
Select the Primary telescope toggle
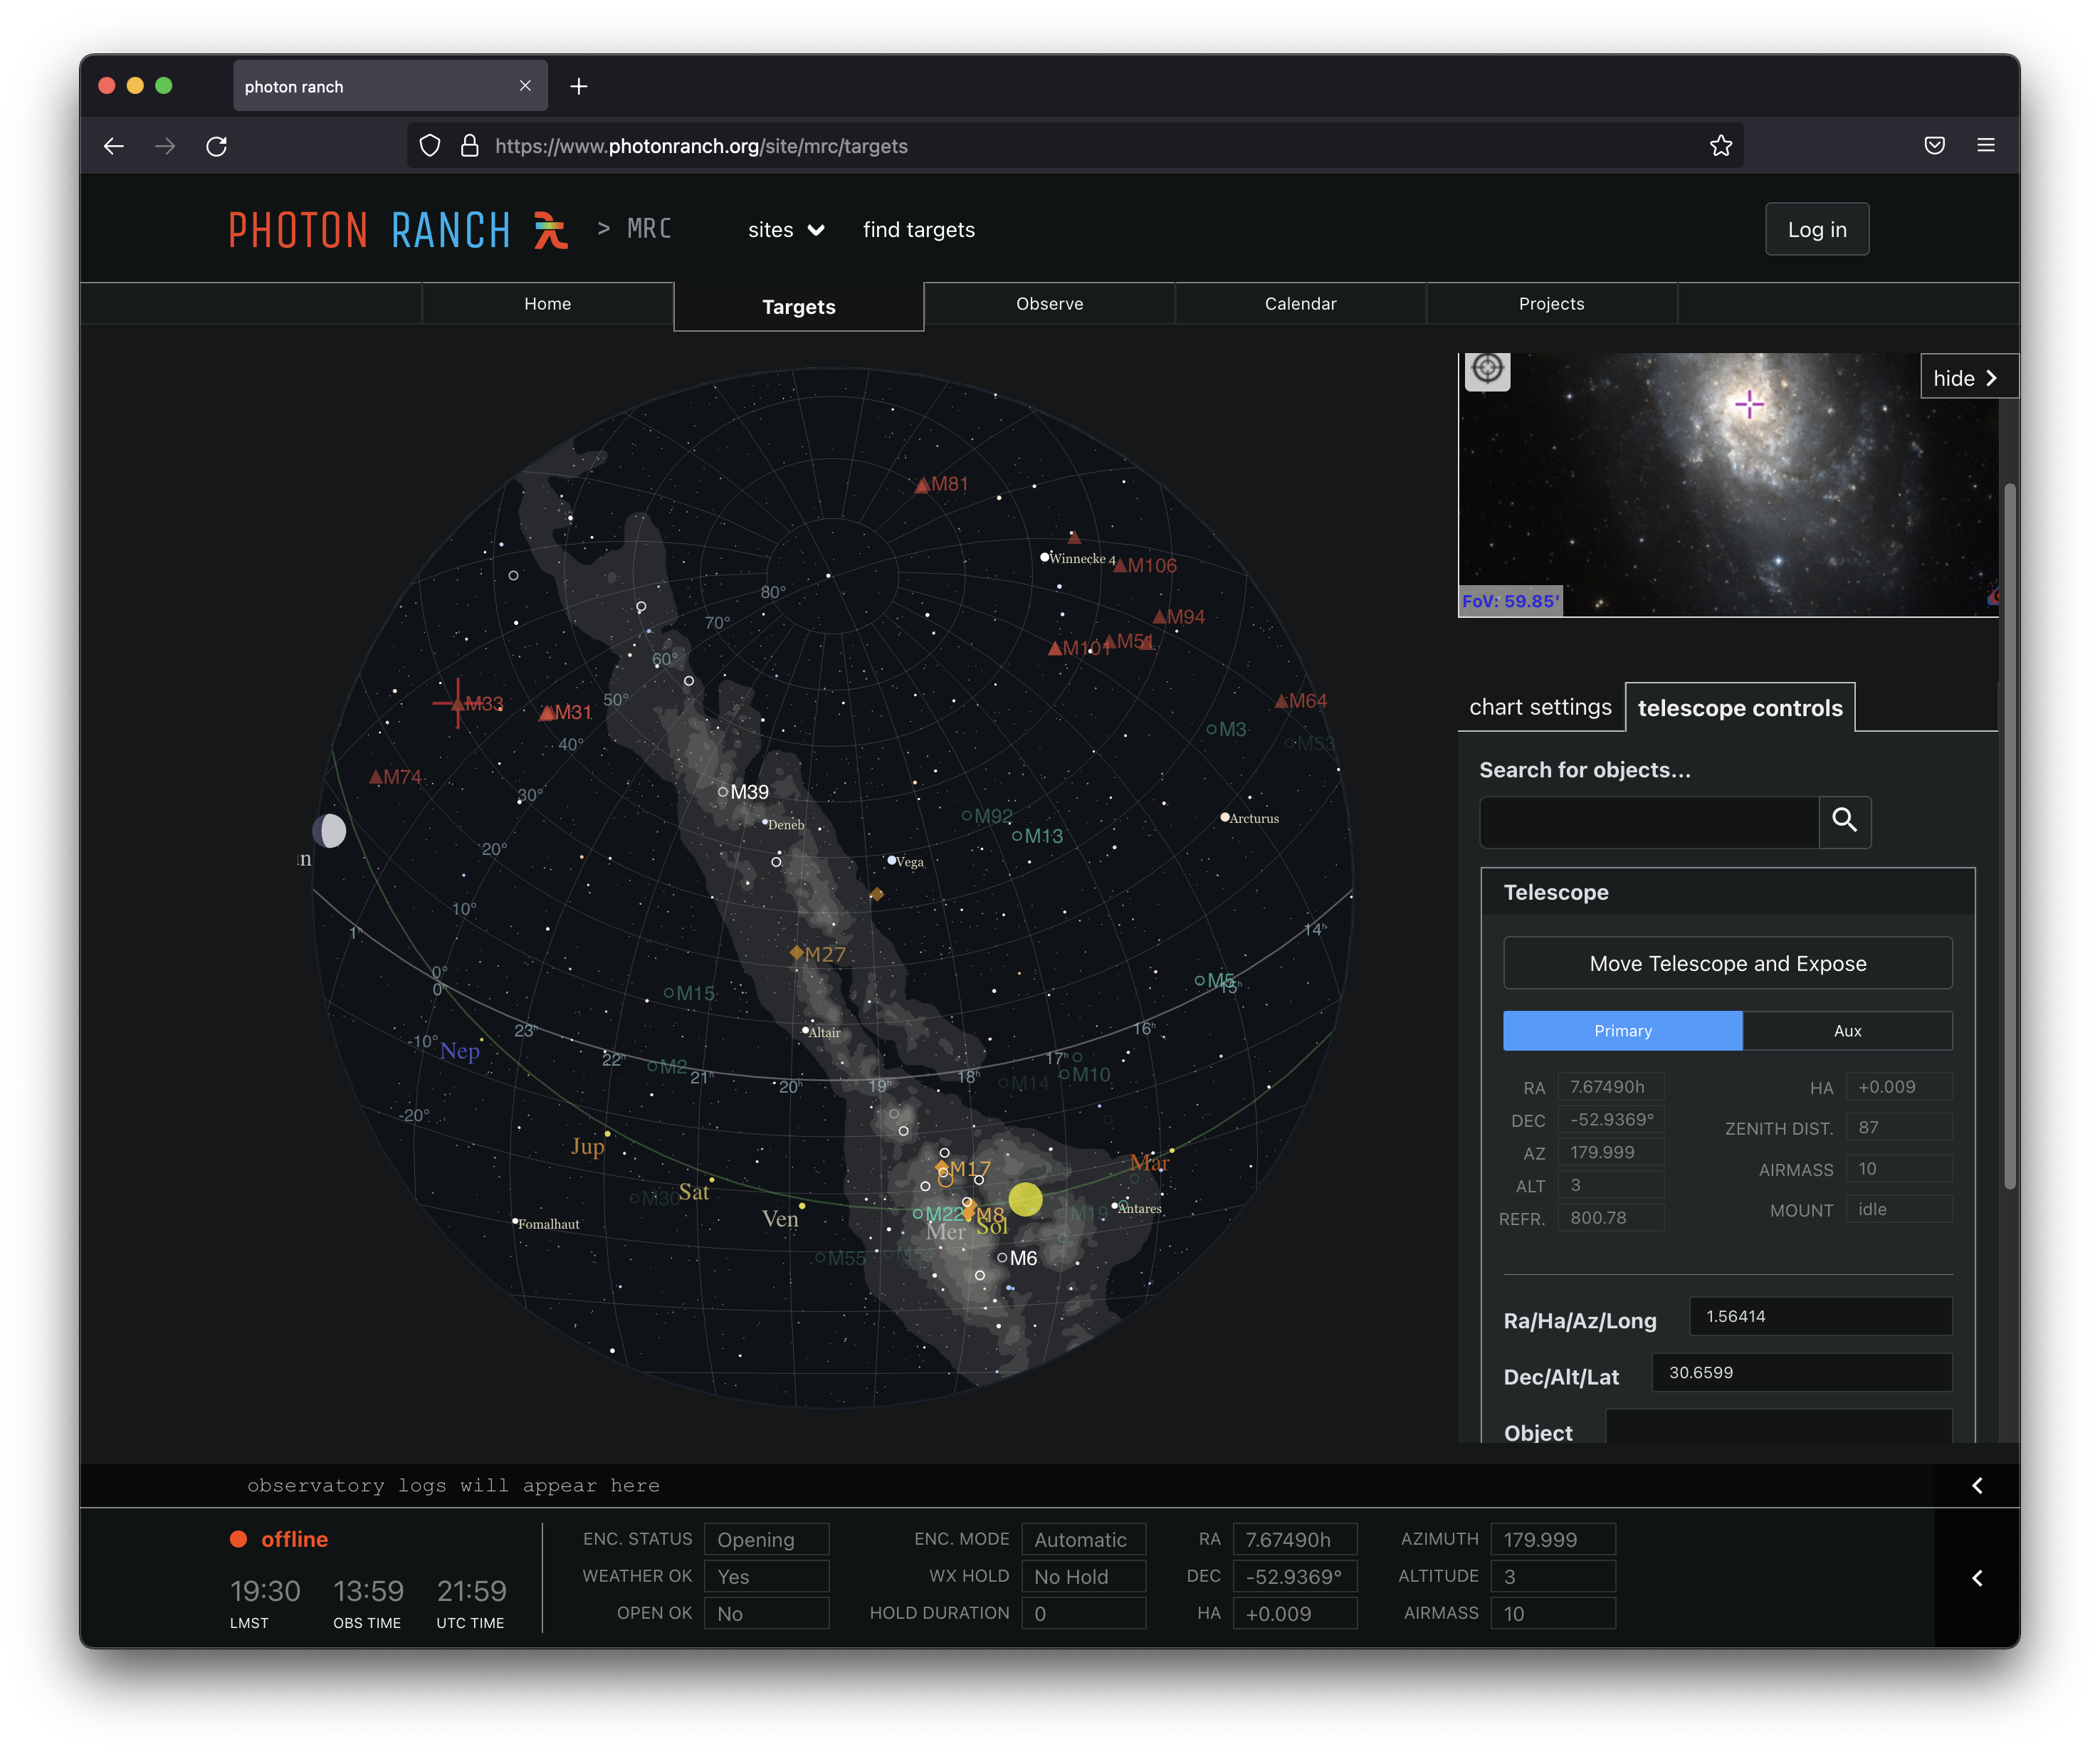pyautogui.click(x=1622, y=1031)
